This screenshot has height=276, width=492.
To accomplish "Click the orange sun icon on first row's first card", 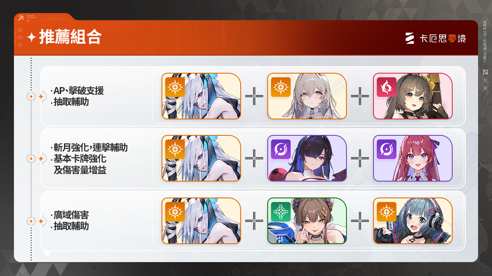I will click(175, 87).
